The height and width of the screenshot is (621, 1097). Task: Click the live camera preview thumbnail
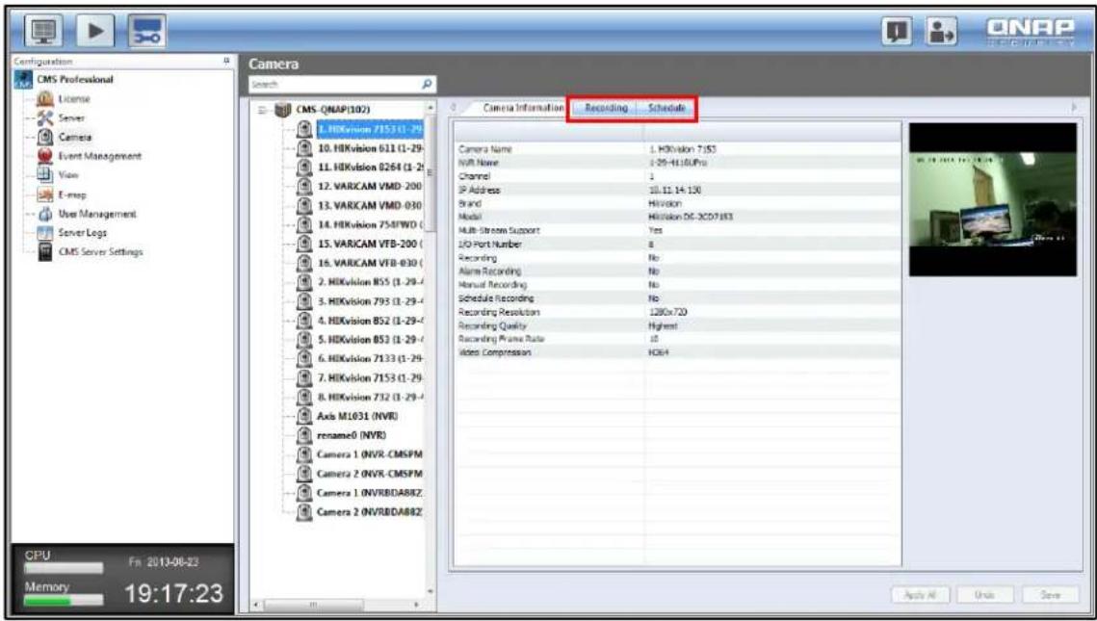click(993, 199)
